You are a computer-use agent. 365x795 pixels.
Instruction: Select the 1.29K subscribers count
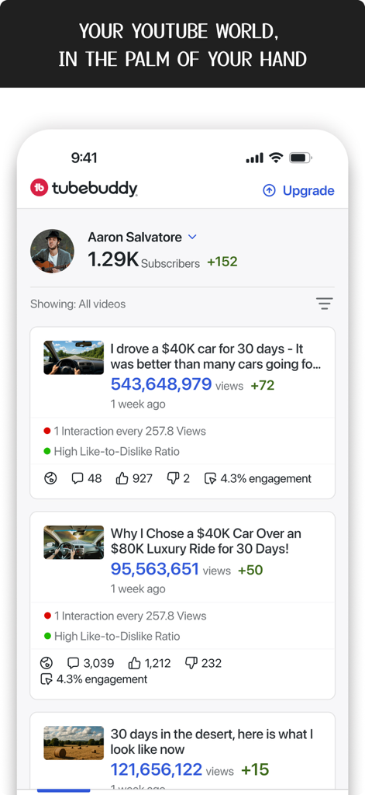(113, 259)
